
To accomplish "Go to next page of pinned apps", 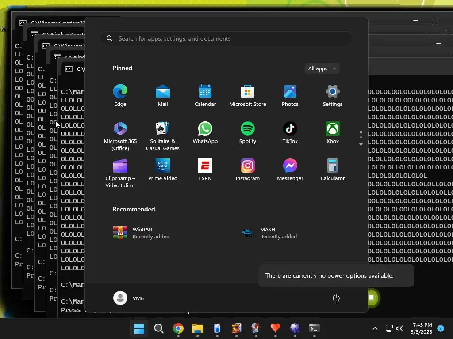I will [361, 144].
